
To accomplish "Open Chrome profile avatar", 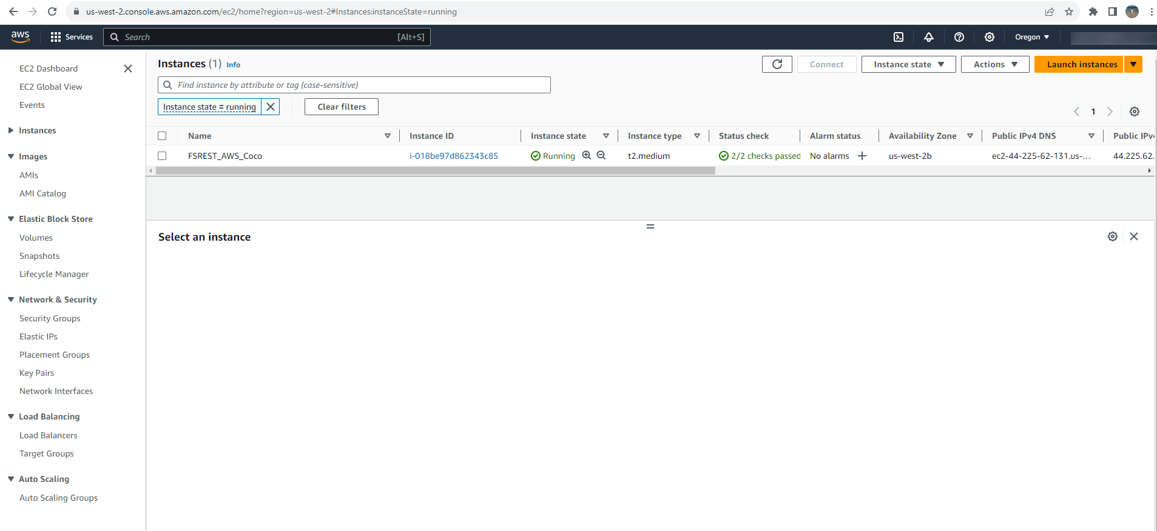I will 1132,12.
